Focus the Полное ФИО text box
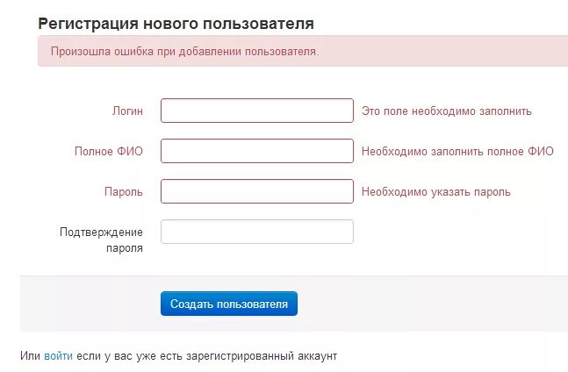The height and width of the screenshot is (372, 568). (257, 151)
